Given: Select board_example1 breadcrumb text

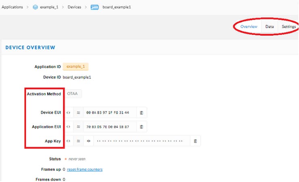Looking at the screenshot, I should click(117, 7).
